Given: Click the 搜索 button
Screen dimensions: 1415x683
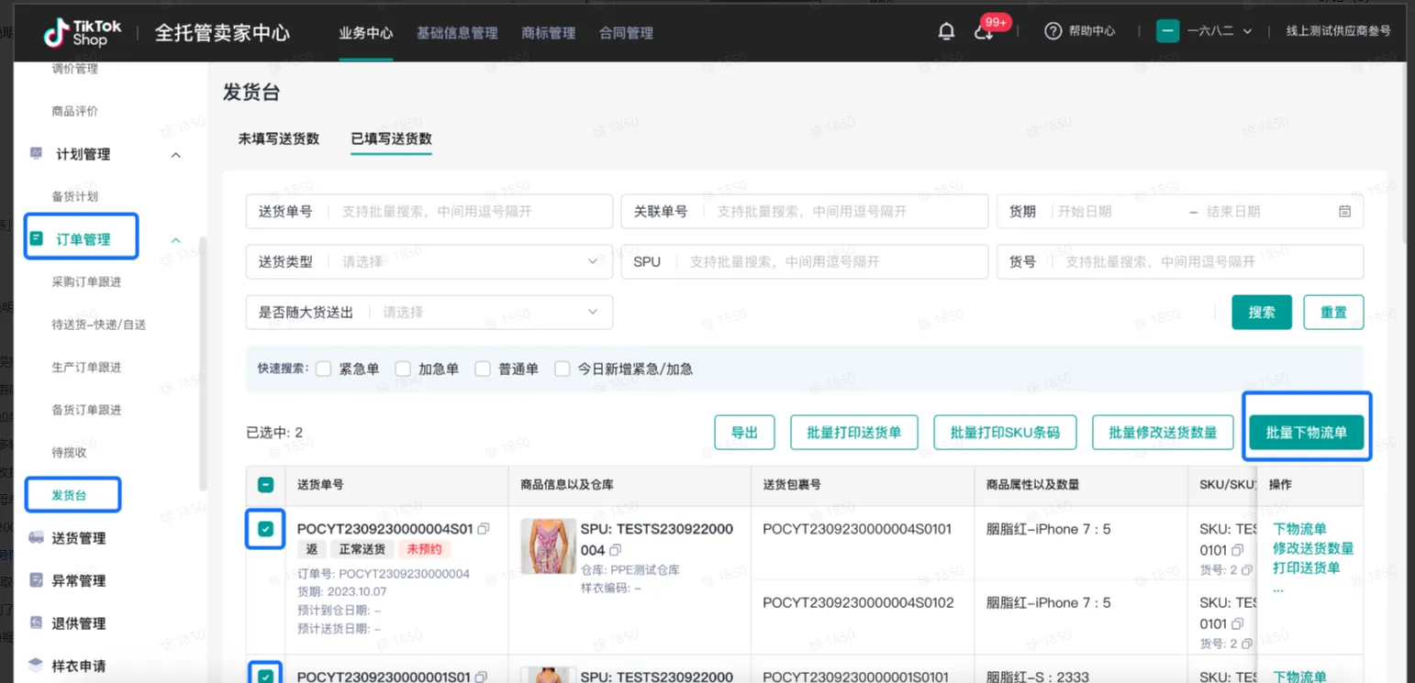Looking at the screenshot, I should coord(1262,313).
